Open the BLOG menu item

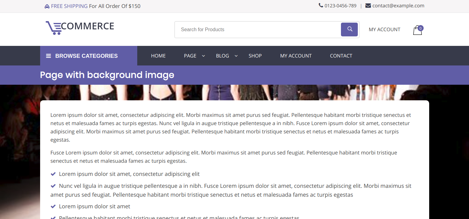[222, 56]
